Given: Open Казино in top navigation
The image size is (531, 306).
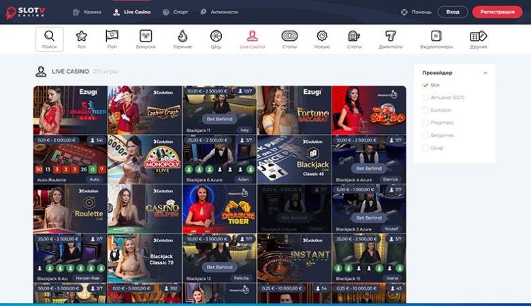Looking at the screenshot, I should (87, 12).
